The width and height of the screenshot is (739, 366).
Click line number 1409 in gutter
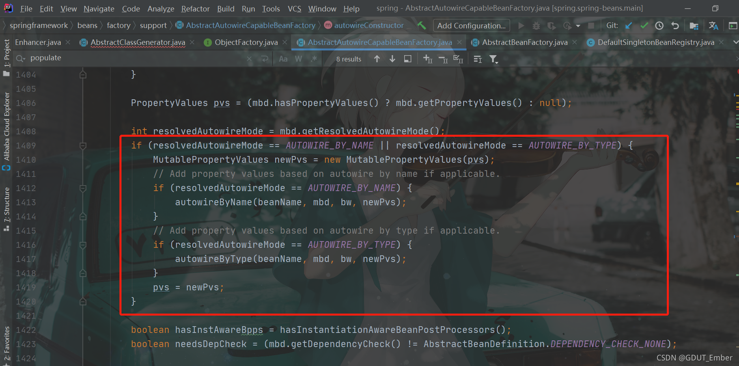point(26,146)
